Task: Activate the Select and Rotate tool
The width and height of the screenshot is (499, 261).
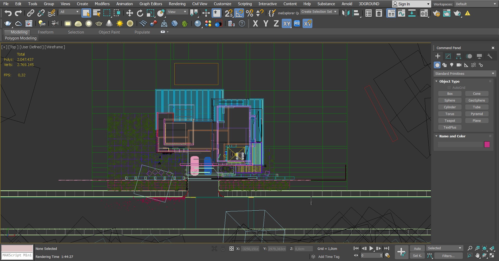Action: click(x=140, y=13)
